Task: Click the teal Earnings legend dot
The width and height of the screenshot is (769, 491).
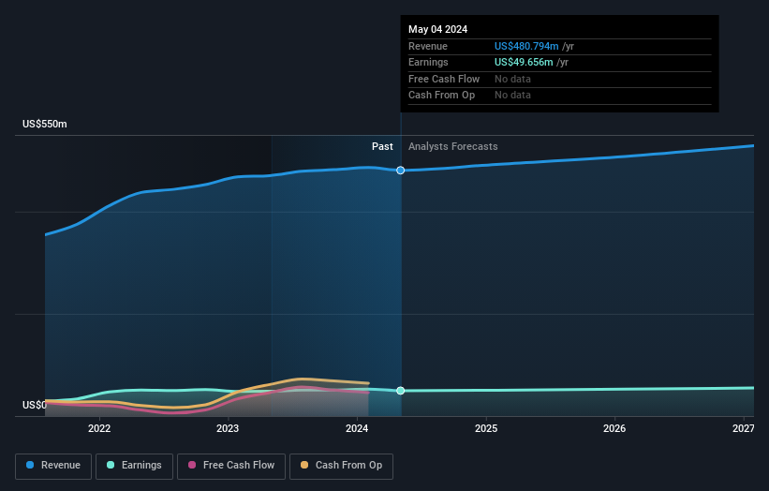Action: click(111, 465)
